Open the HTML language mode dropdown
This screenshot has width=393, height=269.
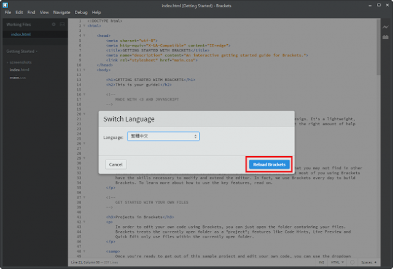pyautogui.click(x=337, y=262)
